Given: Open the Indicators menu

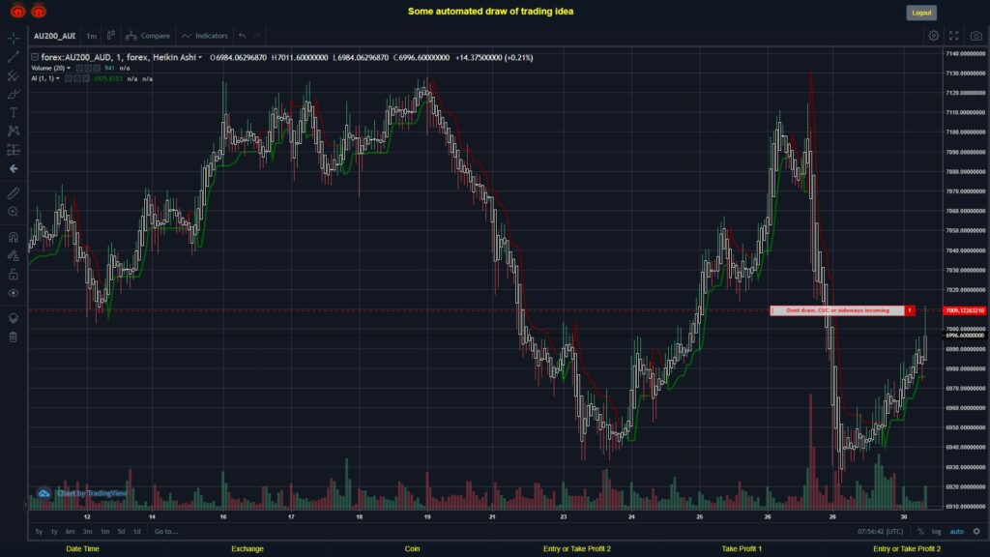Looking at the screenshot, I should (205, 36).
